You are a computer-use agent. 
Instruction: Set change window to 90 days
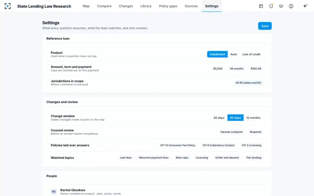click(235, 118)
